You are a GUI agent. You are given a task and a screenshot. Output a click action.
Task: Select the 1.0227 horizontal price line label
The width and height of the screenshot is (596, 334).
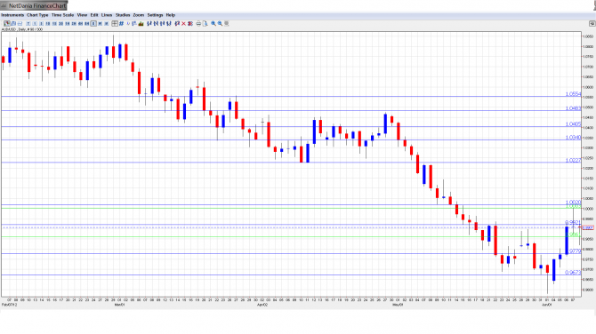pyautogui.click(x=573, y=160)
